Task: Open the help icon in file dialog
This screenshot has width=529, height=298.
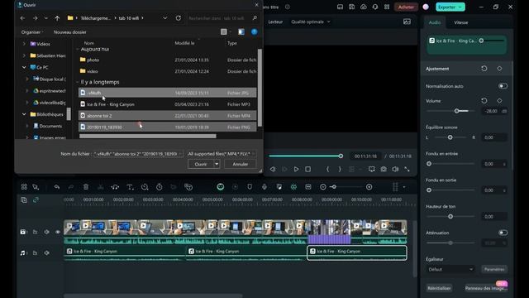Action: coord(255,31)
